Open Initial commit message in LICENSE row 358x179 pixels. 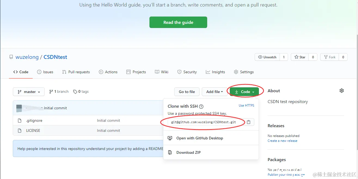108,130
